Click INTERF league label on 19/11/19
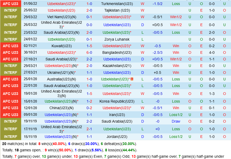The height and width of the screenshot is (159, 231). tap(11, 121)
